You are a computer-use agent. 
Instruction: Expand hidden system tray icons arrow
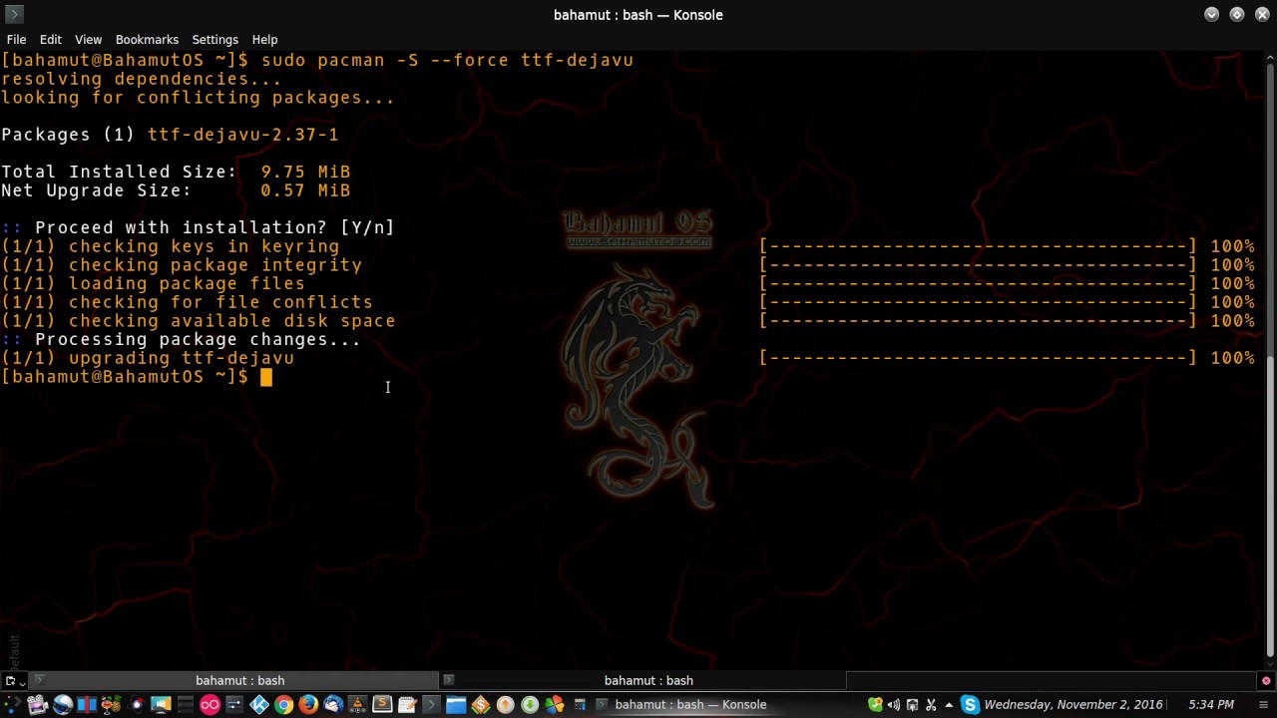pos(949,705)
